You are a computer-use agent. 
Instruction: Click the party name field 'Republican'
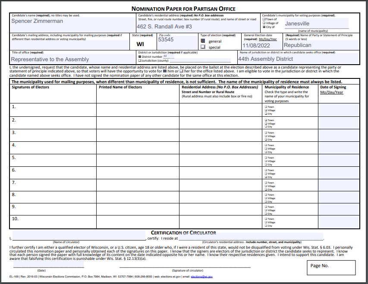tap(321, 45)
